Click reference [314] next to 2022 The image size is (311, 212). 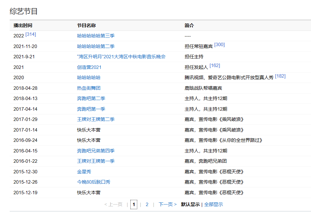[31, 34]
